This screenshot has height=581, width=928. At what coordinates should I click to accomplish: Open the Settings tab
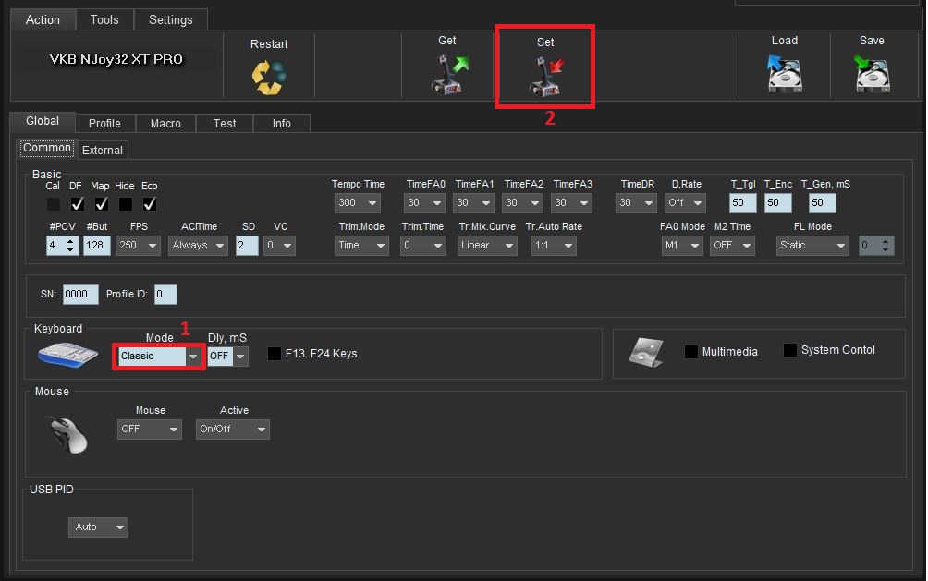[x=170, y=19]
